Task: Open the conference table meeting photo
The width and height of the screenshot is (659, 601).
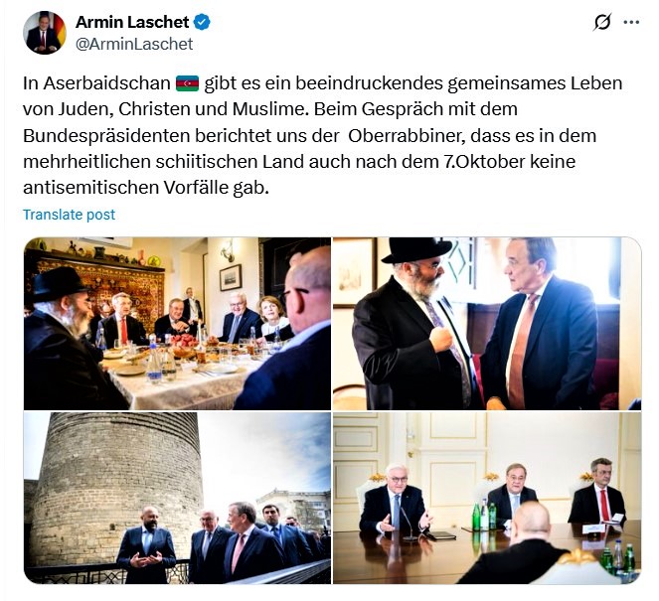Action: click(x=487, y=498)
